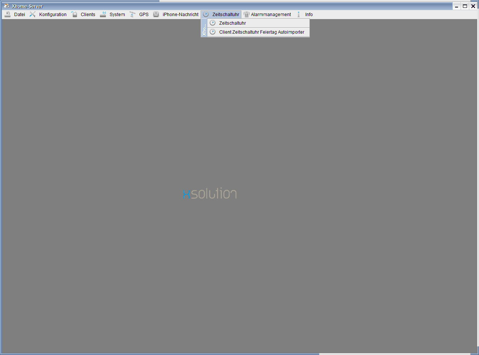This screenshot has height=355, width=479.
Task: Click the Info menu 'i' icon
Action: click(x=299, y=15)
